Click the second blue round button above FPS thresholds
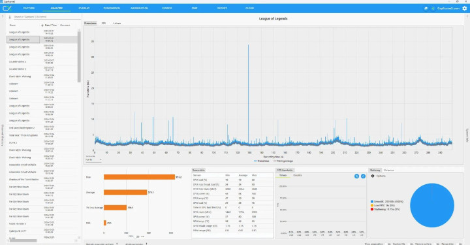 pyautogui.click(x=363, y=176)
